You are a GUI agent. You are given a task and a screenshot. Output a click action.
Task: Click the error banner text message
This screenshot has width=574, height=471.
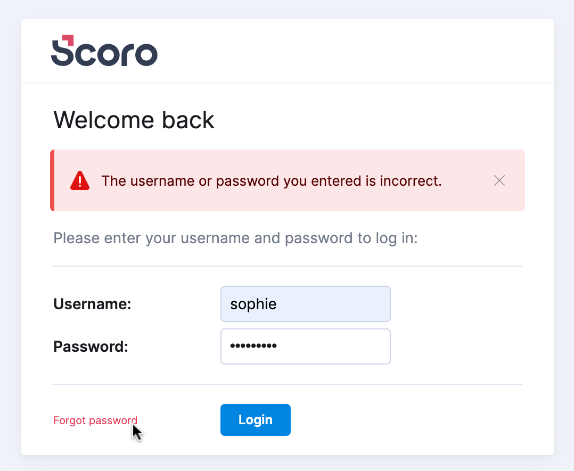(272, 181)
